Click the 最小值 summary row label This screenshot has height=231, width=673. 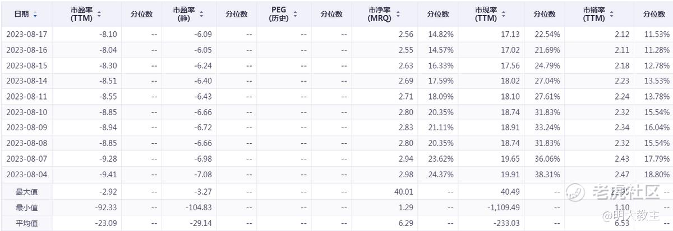[x=26, y=208]
